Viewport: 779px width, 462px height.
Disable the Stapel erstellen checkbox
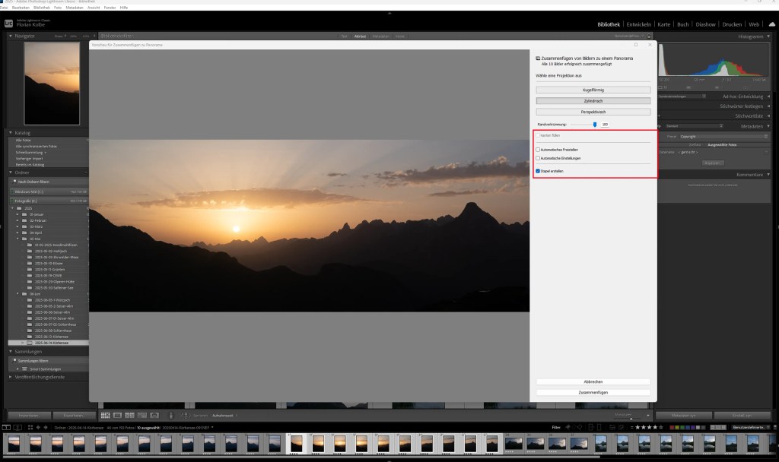[x=538, y=171]
